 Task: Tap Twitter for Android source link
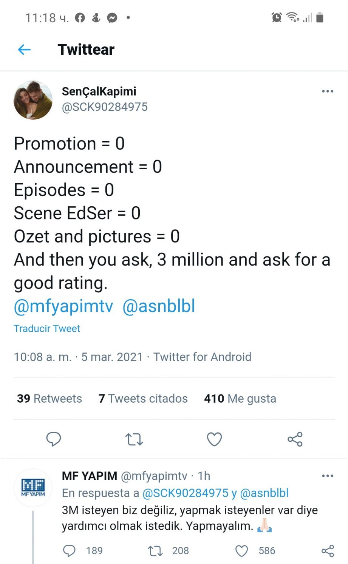click(202, 357)
